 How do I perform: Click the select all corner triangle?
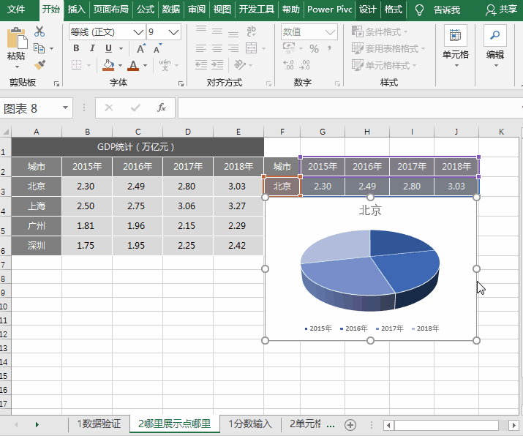6,132
